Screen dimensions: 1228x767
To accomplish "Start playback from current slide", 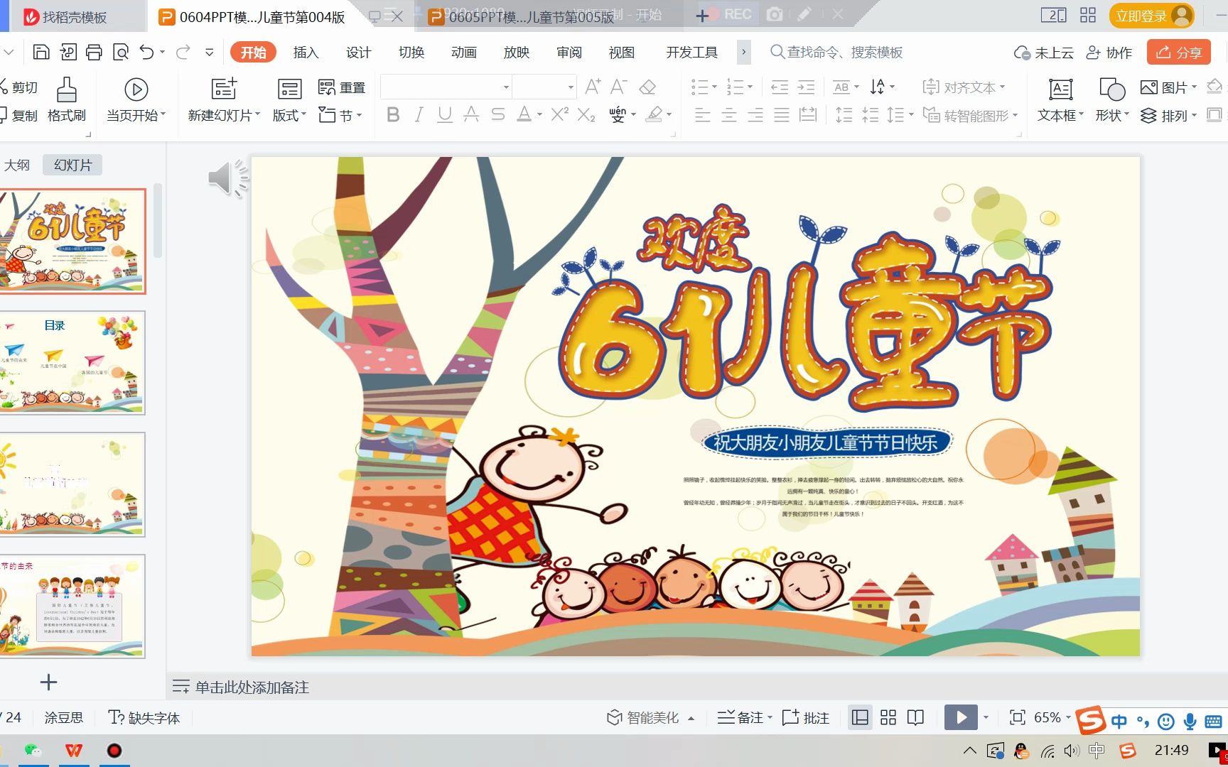I will tap(961, 717).
